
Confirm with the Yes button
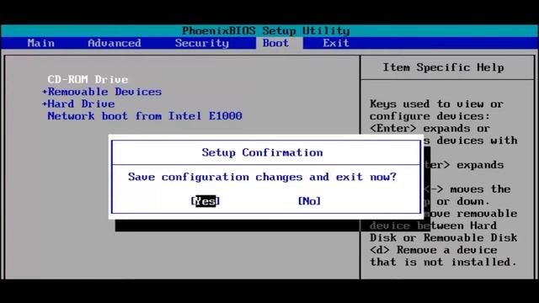tap(205, 201)
